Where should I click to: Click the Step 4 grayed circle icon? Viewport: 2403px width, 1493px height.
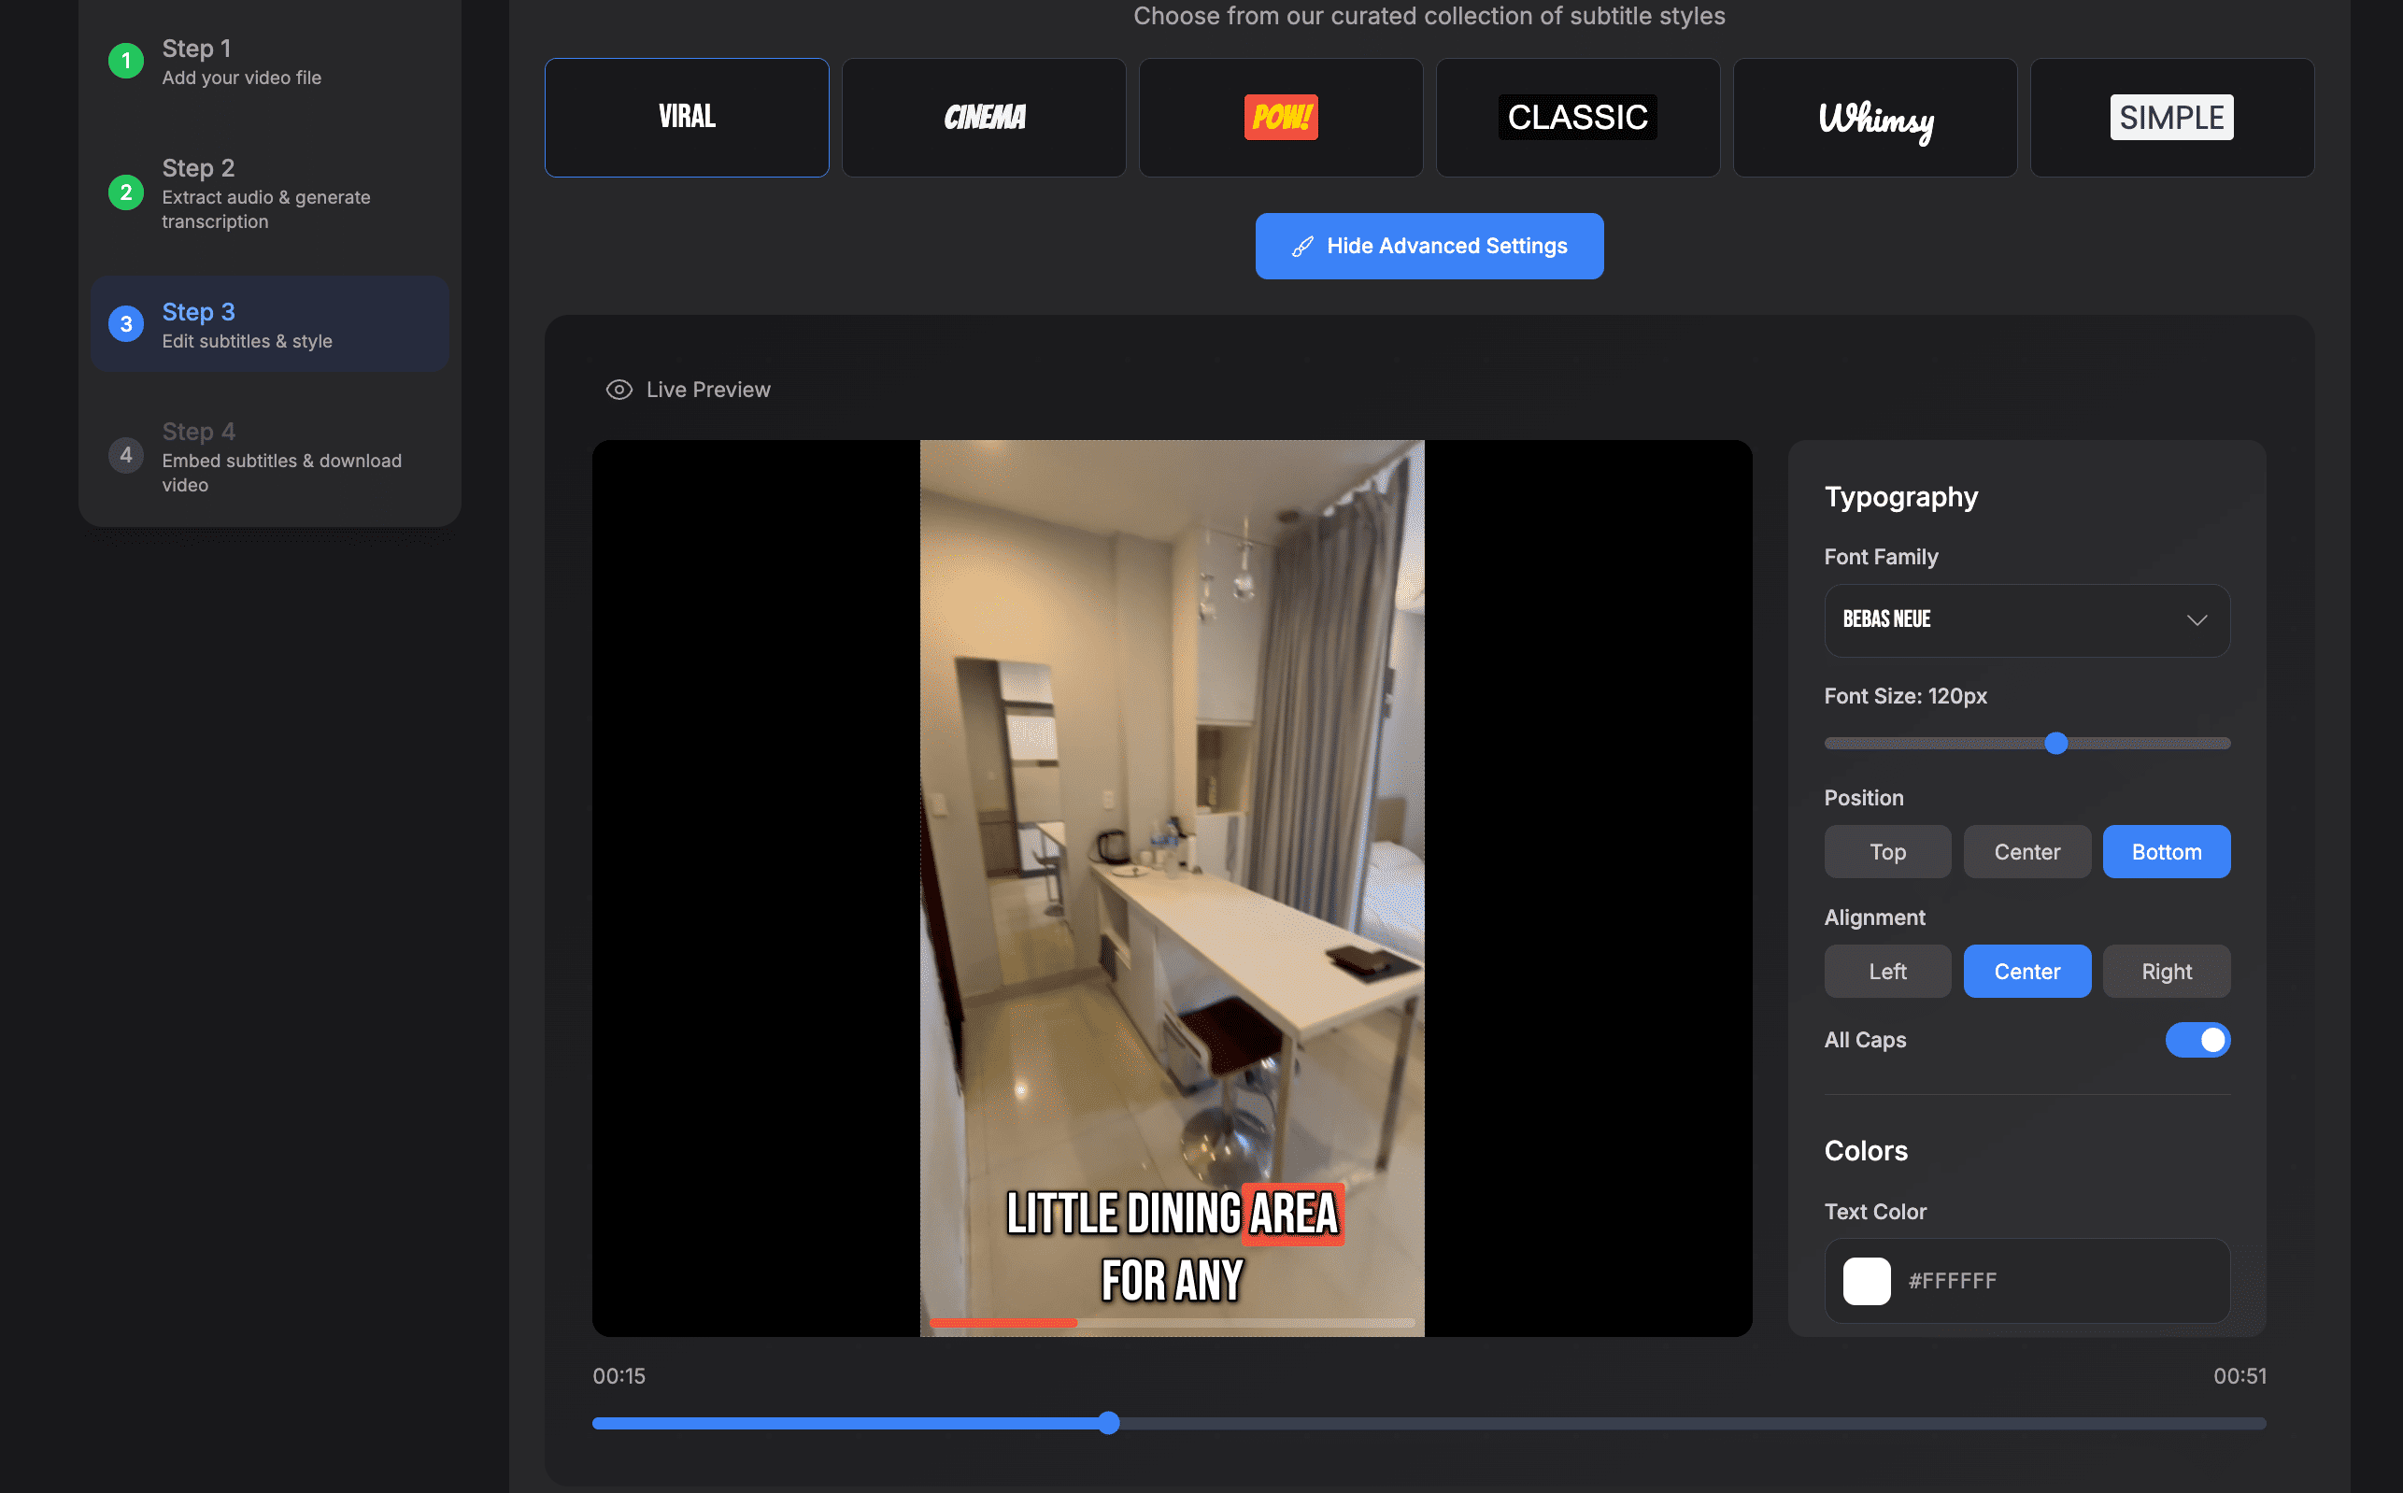click(125, 455)
